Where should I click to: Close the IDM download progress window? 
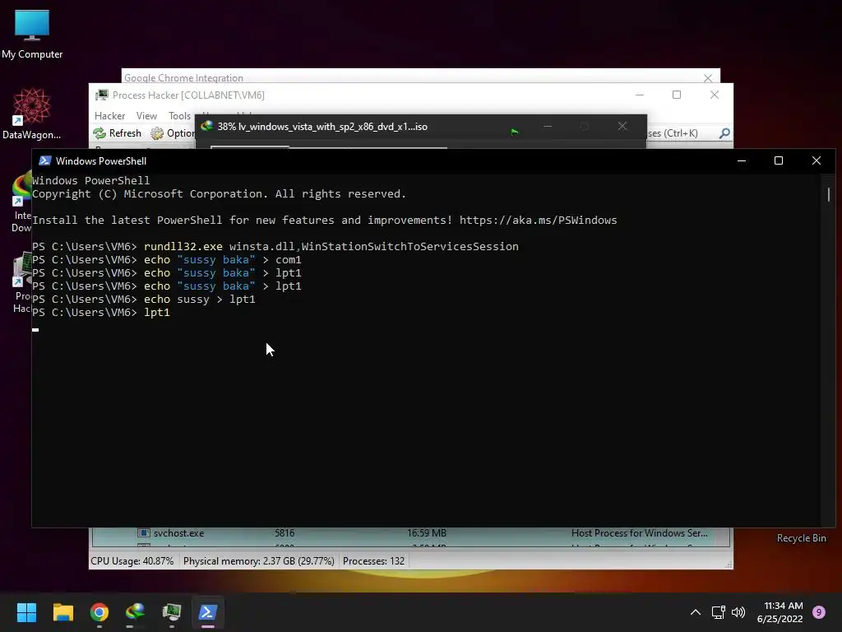pyautogui.click(x=622, y=126)
